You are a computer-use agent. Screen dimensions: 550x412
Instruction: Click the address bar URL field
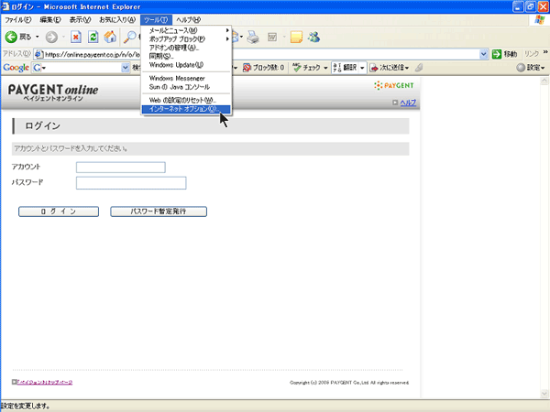pyautogui.click(x=259, y=54)
